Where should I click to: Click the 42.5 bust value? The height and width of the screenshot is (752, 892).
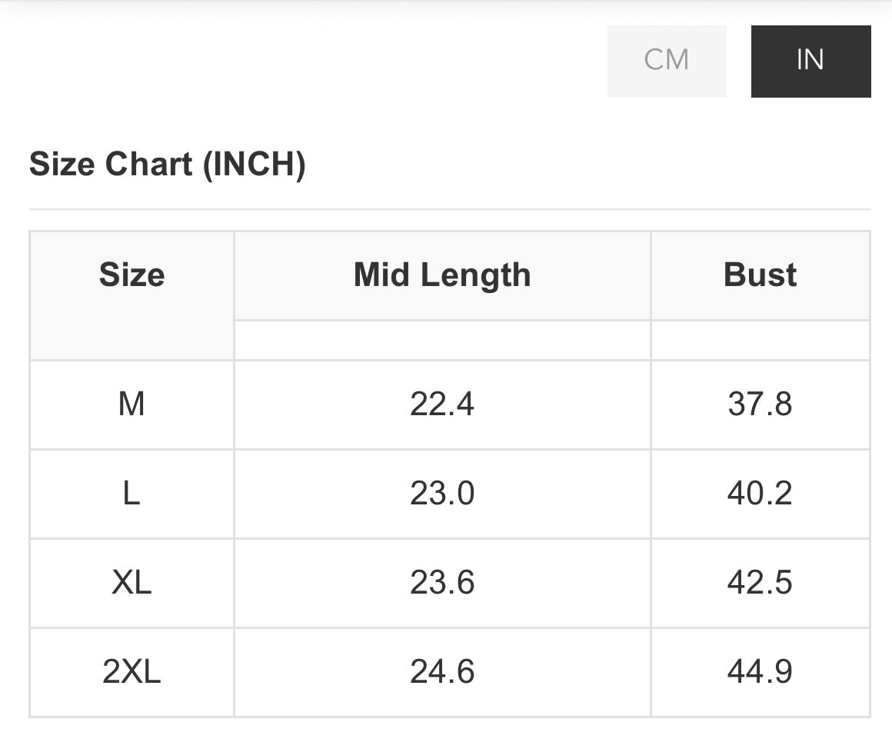click(x=760, y=583)
